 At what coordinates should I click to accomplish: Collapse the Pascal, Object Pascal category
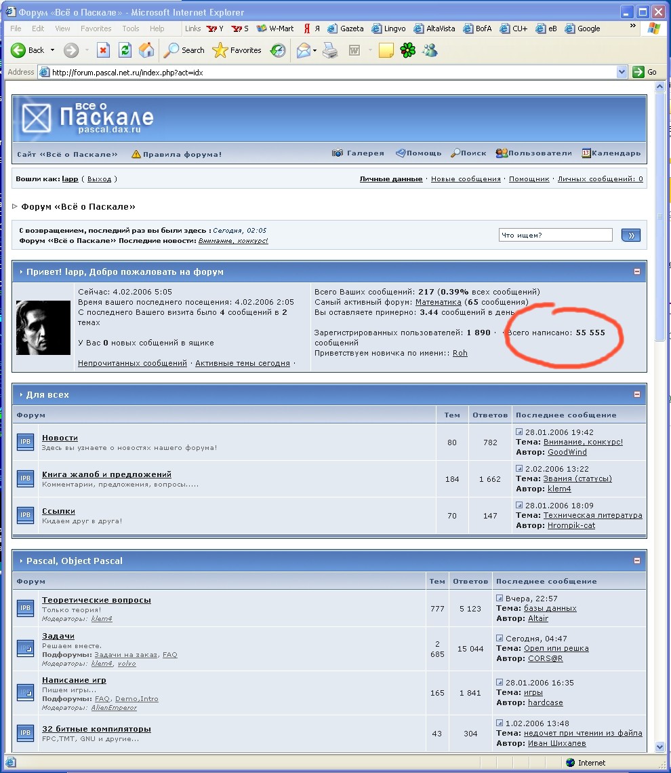click(637, 561)
